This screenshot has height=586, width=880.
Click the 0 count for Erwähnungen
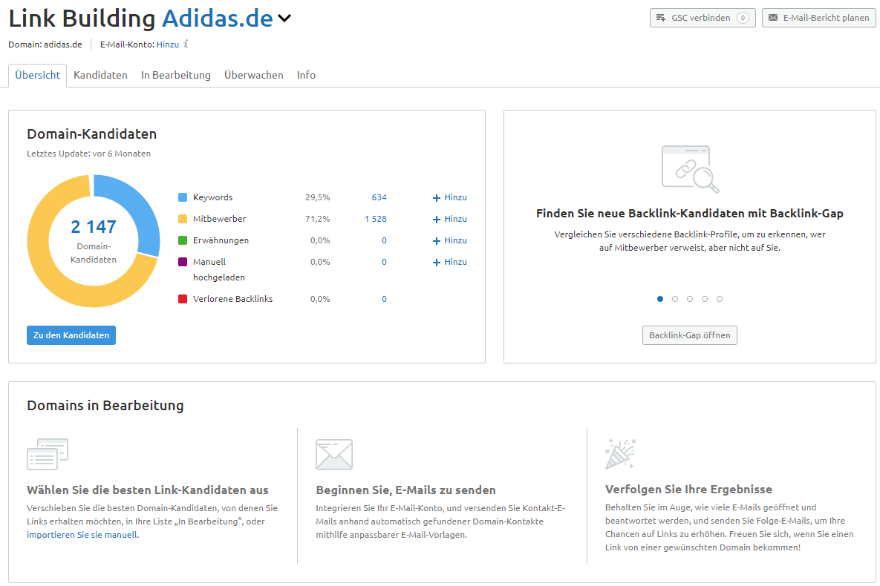384,240
